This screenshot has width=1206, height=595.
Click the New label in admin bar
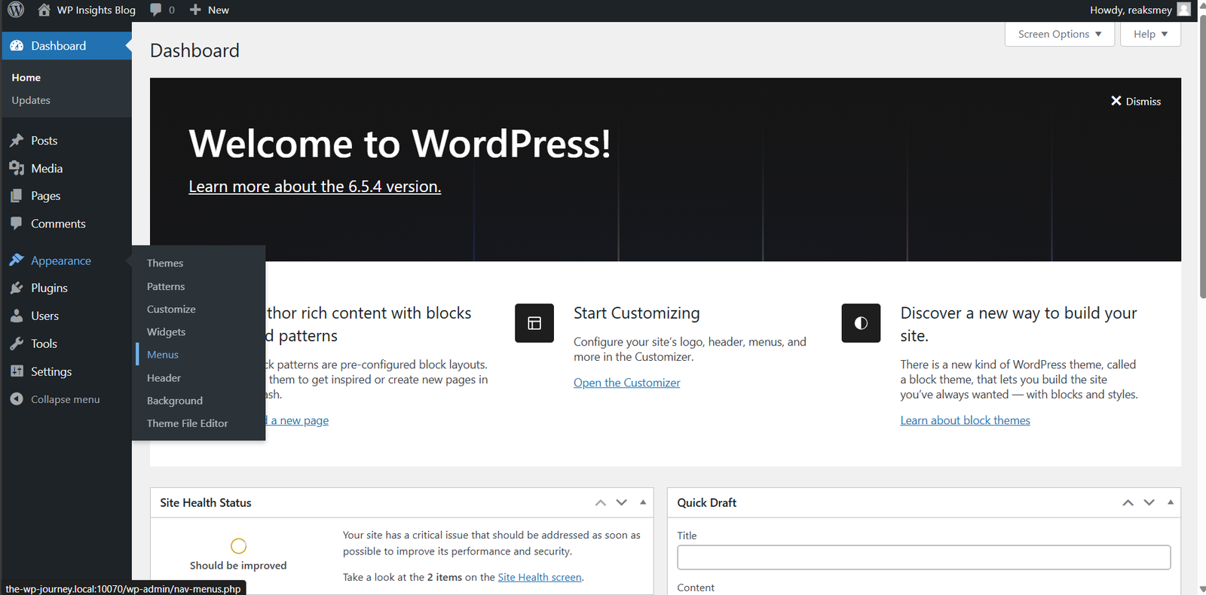click(219, 10)
